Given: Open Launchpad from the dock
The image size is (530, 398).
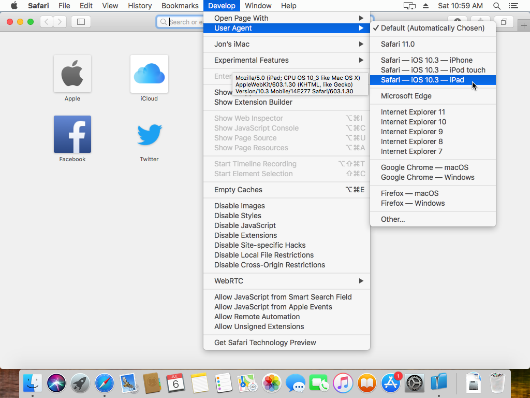Looking at the screenshot, I should pyautogui.click(x=80, y=383).
